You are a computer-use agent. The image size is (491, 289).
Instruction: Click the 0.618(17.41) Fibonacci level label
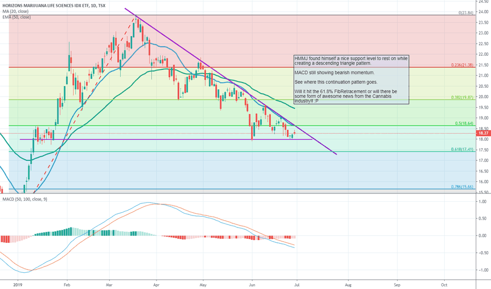pyautogui.click(x=462, y=149)
